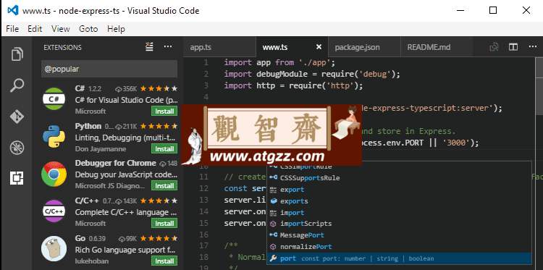
Task: Open the Search view in activity bar
Action: (17, 85)
